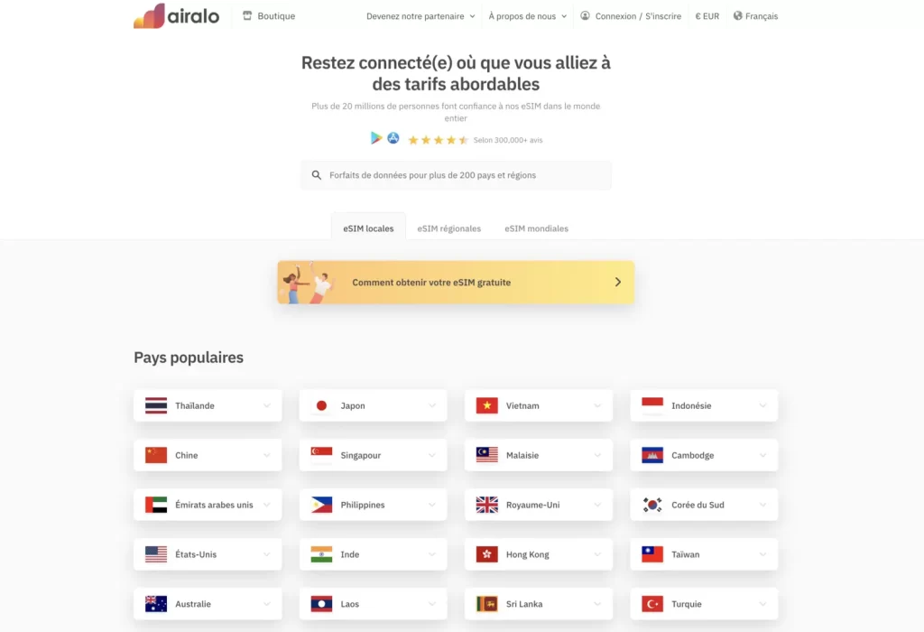924x632 pixels.
Task: Expand the Indonésie card chevron
Action: pyautogui.click(x=763, y=405)
